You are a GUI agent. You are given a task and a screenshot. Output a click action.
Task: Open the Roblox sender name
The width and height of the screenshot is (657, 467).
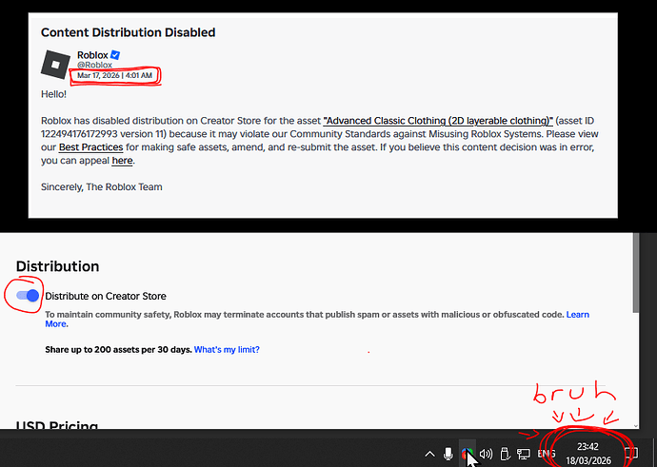[x=92, y=55]
